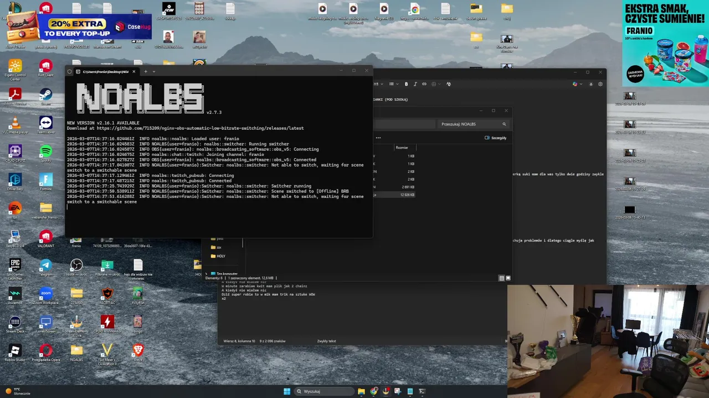Open the Stream Deck desktop icon
This screenshot has height=398, width=709.
(15, 324)
